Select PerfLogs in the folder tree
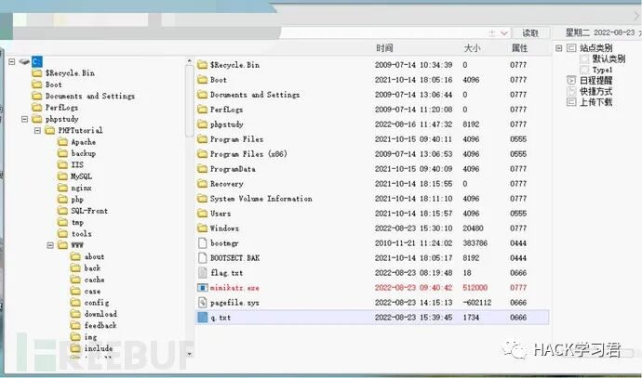This screenshot has height=378, width=642. [61, 108]
